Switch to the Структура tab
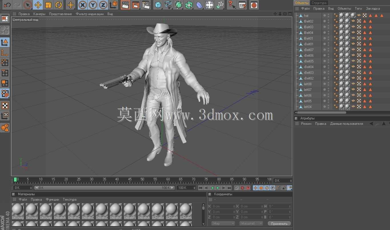390x230 pixels. coord(319,3)
